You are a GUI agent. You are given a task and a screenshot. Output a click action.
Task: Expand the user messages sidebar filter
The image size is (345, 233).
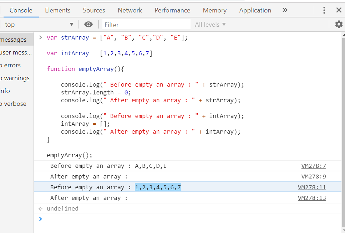click(16, 52)
